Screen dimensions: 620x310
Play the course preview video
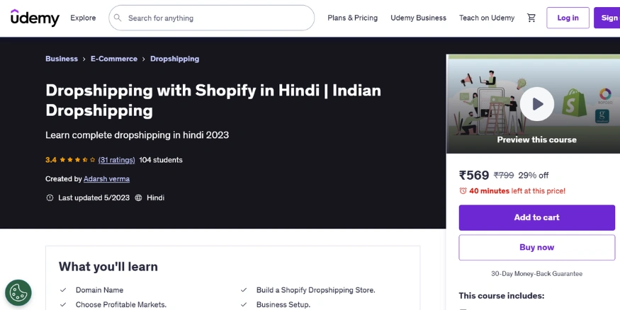point(536,104)
